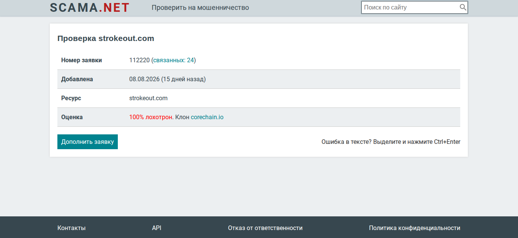Click the resource value strokeout.com in table

click(x=148, y=98)
